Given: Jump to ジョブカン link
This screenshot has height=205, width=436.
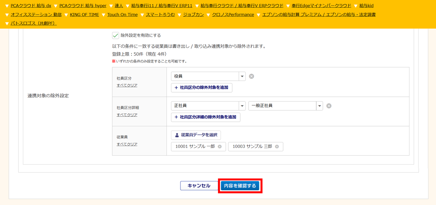Looking at the screenshot, I should tap(193, 15).
